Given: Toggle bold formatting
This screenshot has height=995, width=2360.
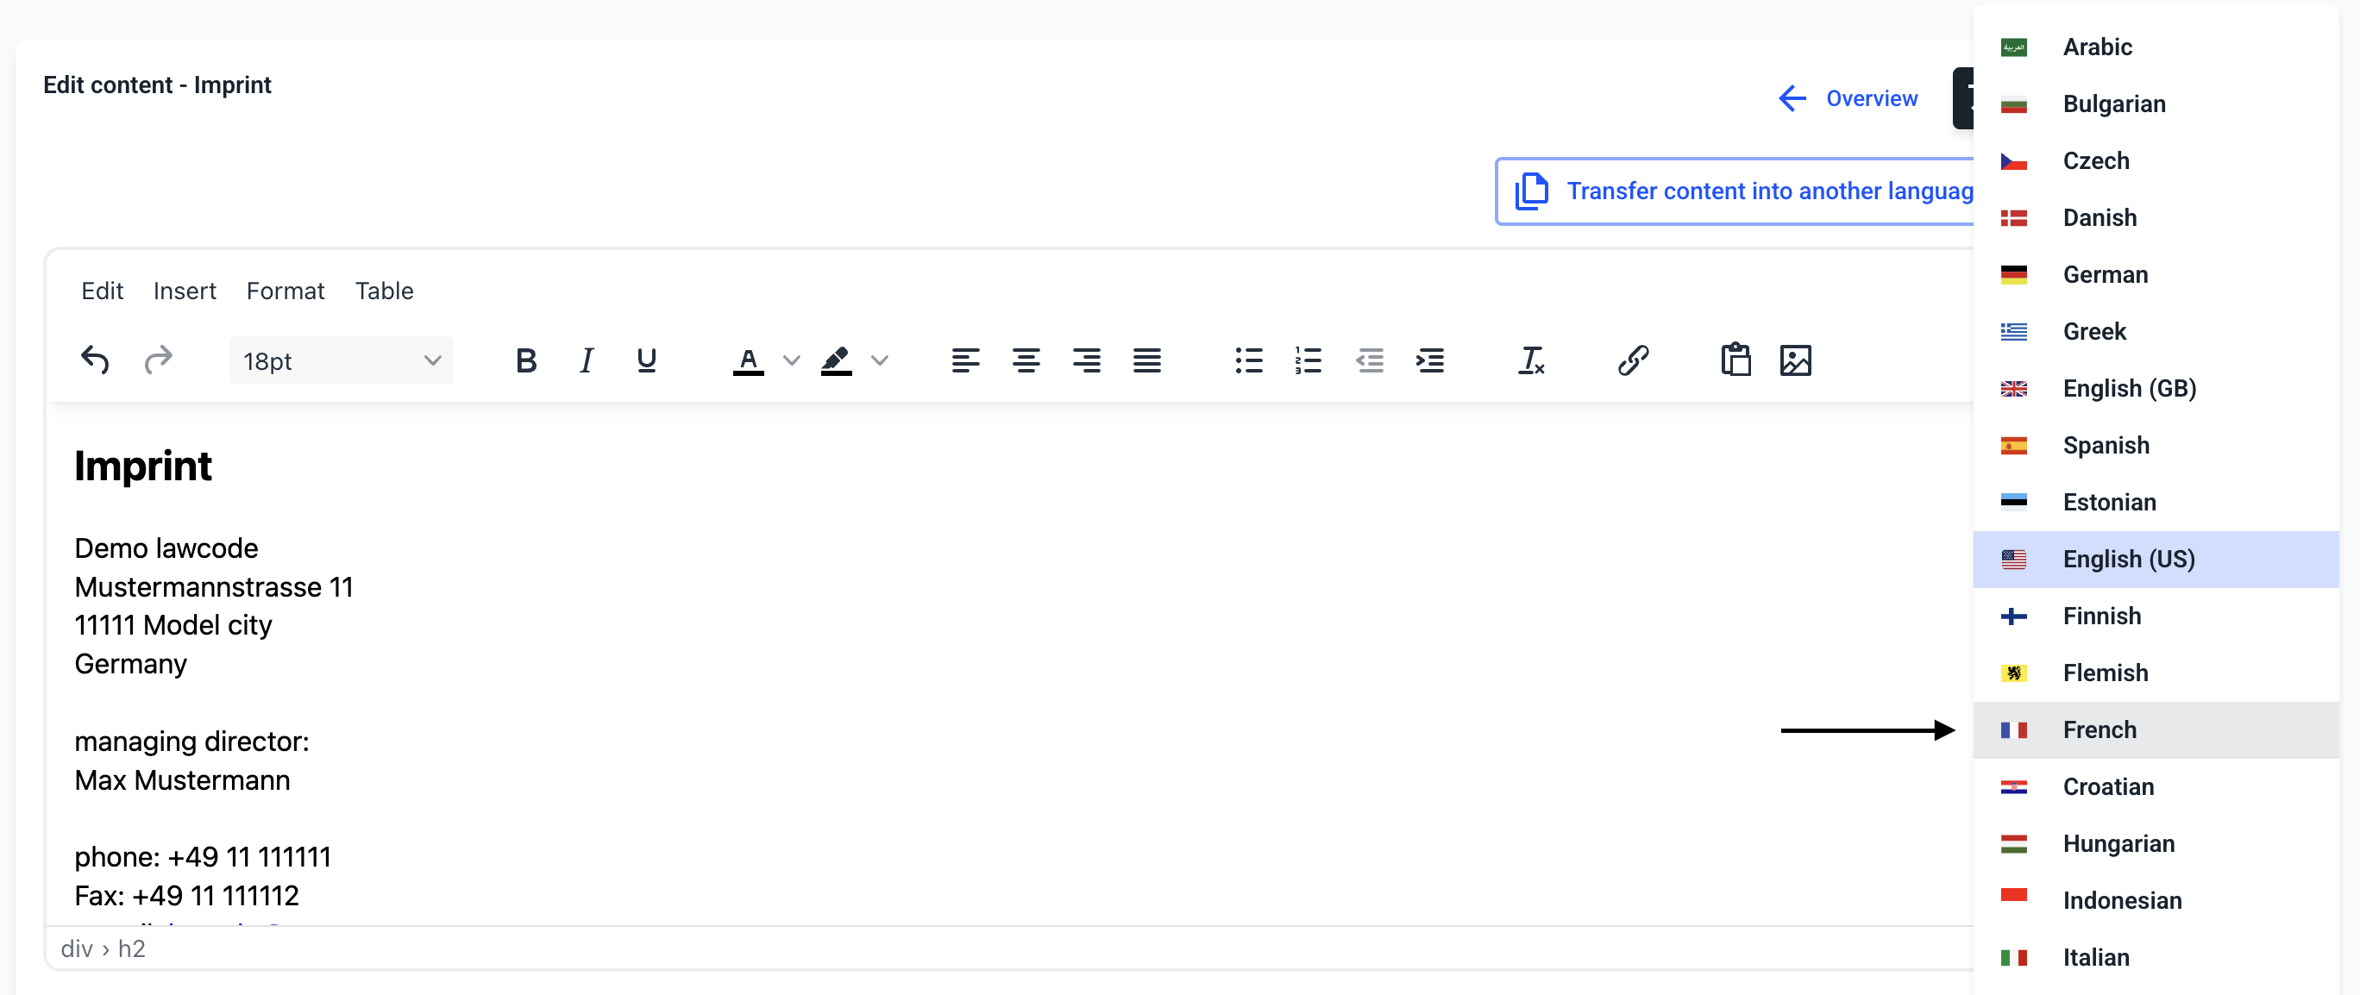Looking at the screenshot, I should click(x=526, y=360).
